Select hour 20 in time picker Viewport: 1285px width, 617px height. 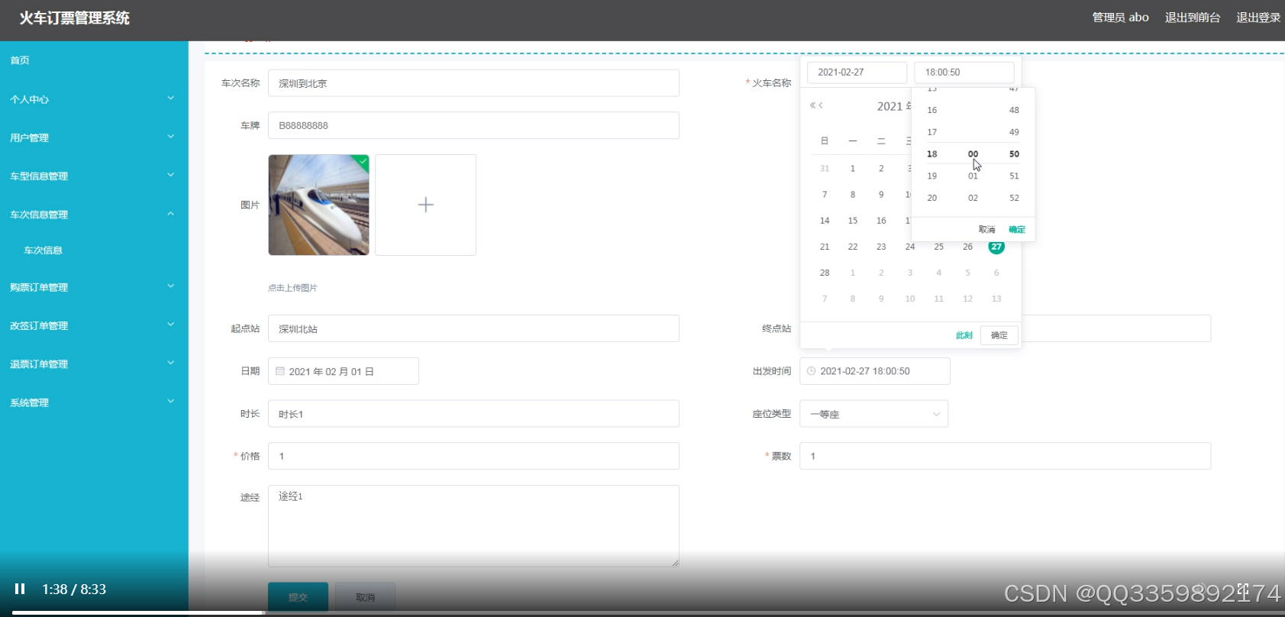(x=932, y=198)
